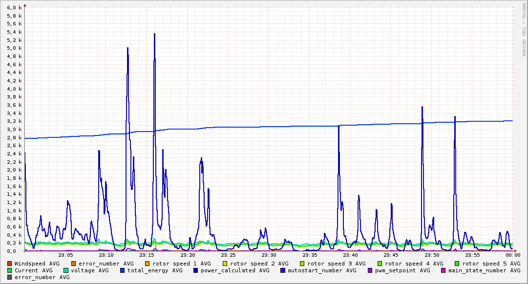
Task: Click the rotor speed 5 AVG swatch
Action: pyautogui.click(x=457, y=264)
